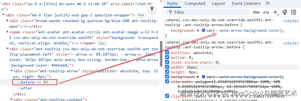Click struck-through --antd-arrow-background-color variable link
Screen dimensions: 301x101
pyautogui.click(x=248, y=77)
